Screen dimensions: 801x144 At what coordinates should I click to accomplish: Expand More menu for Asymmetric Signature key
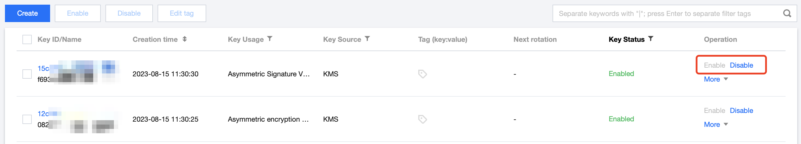coord(716,79)
